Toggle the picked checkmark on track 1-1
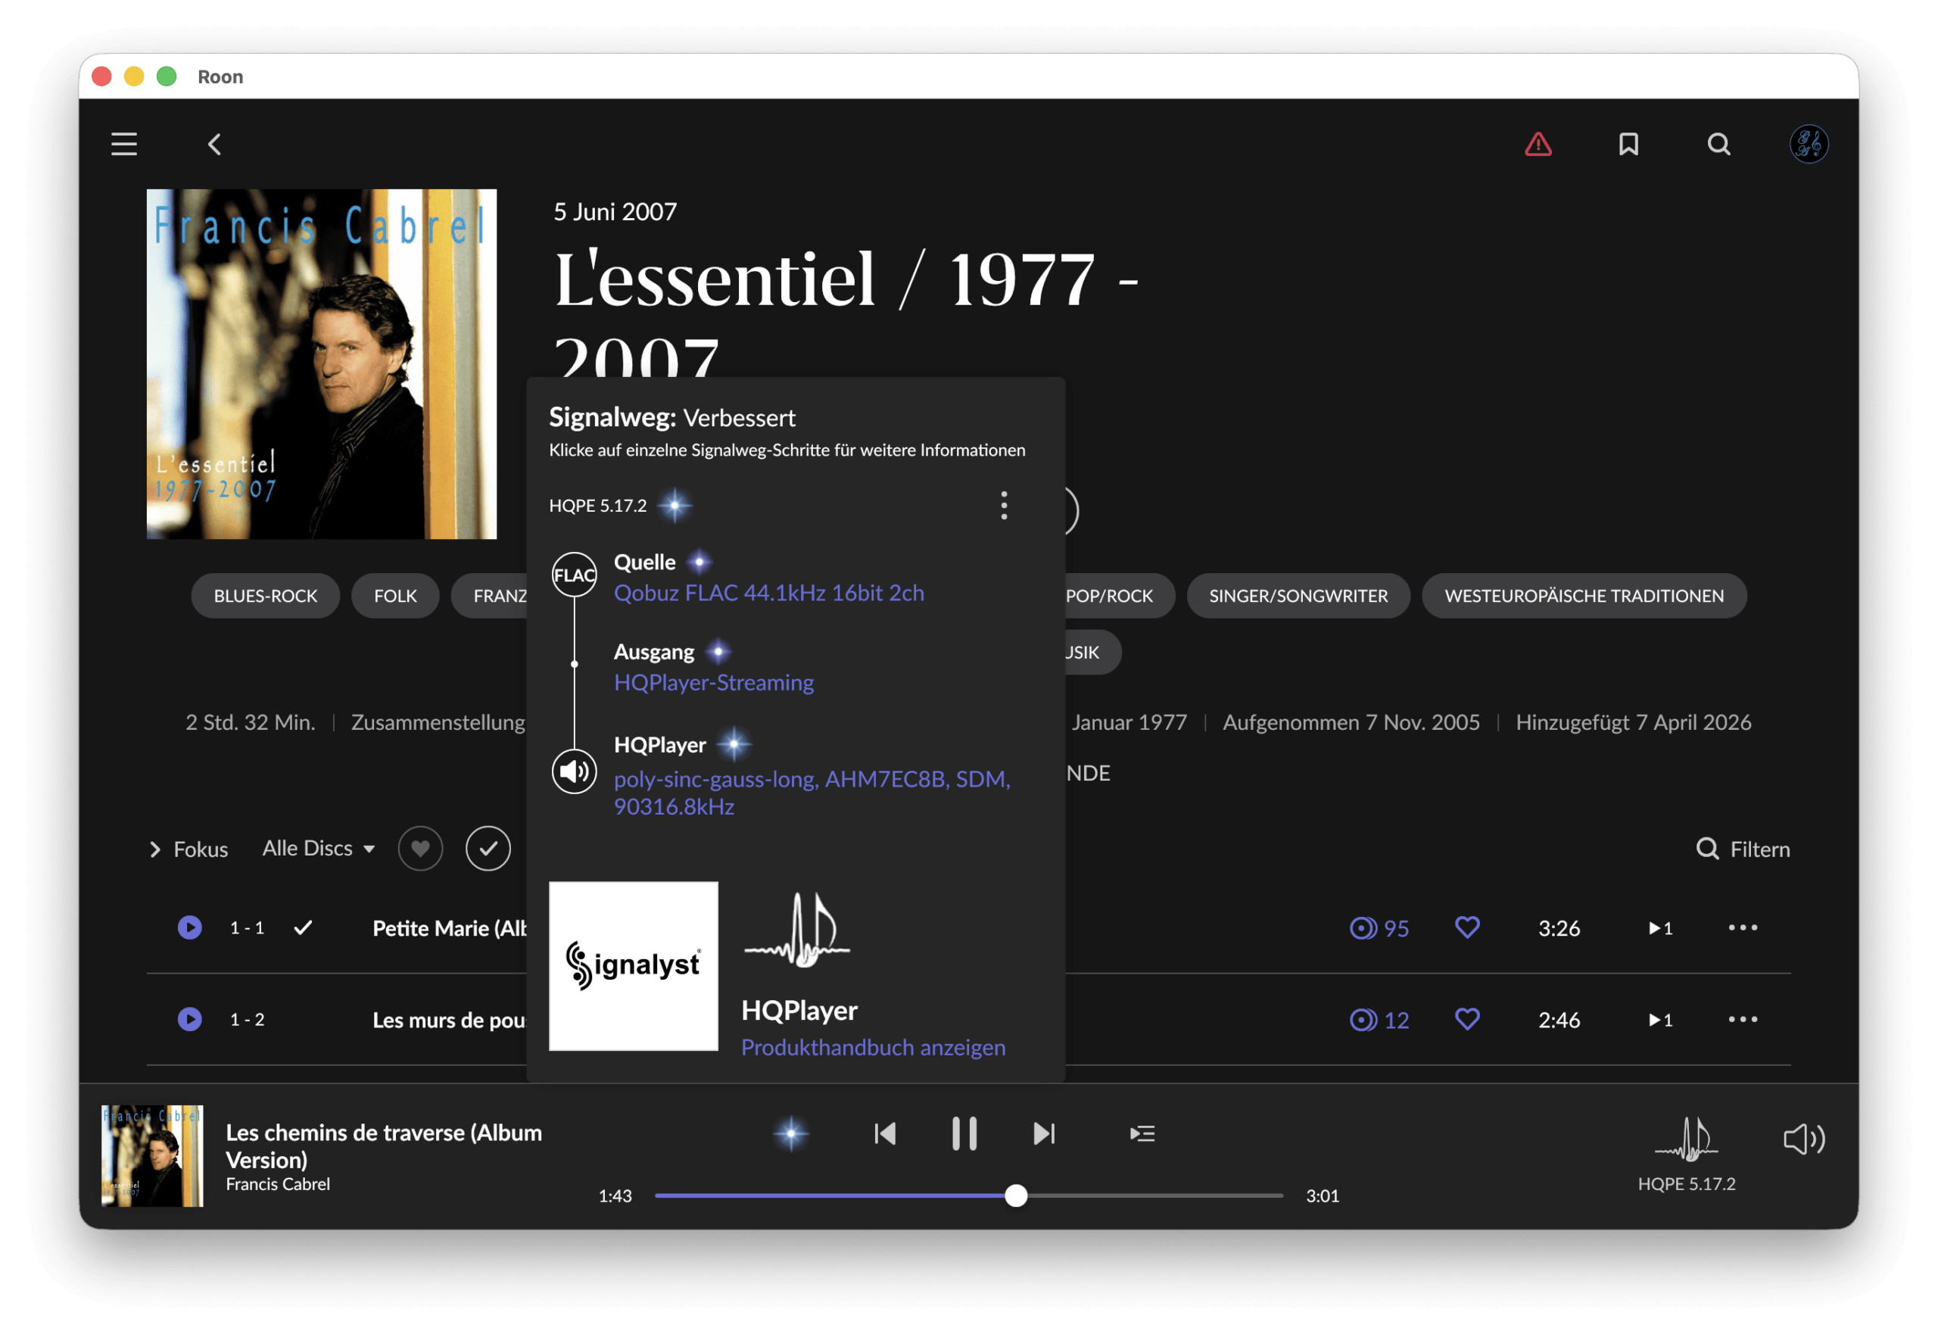1938x1334 pixels. (304, 927)
